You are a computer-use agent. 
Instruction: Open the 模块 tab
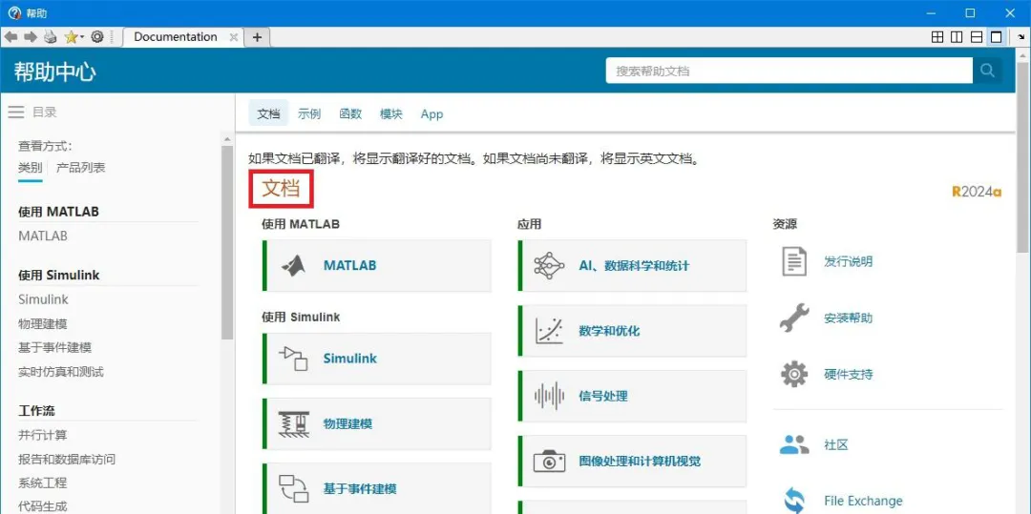click(x=391, y=113)
